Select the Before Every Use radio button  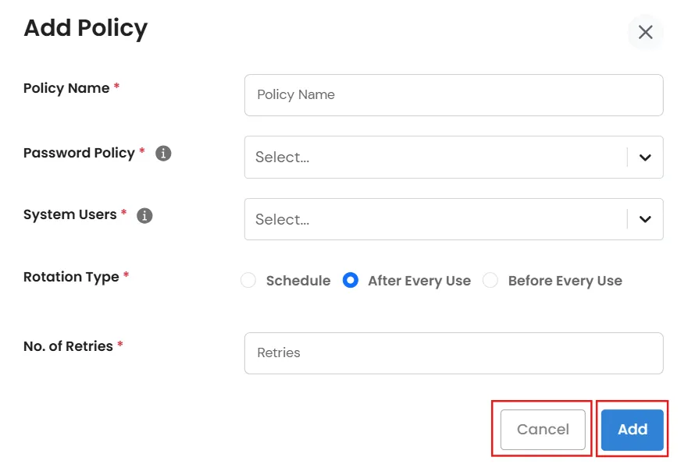490,281
